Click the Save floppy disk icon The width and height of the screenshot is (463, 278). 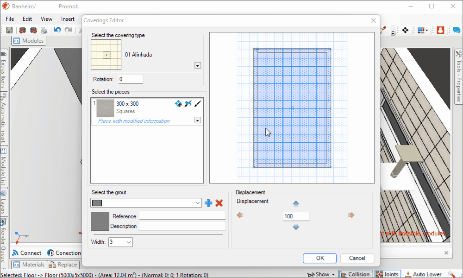(9, 30)
